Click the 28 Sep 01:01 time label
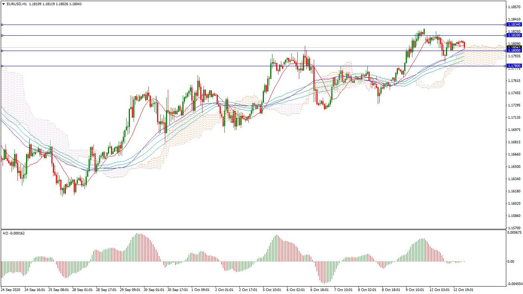This screenshot has height=294, width=523. tap(83, 290)
